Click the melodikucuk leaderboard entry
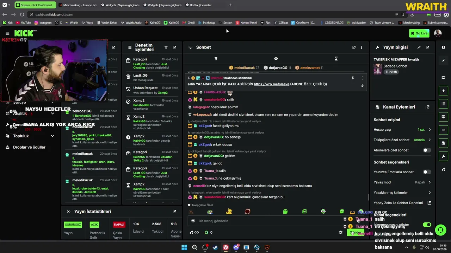The height and width of the screenshot is (253, 451). pyautogui.click(x=244, y=68)
